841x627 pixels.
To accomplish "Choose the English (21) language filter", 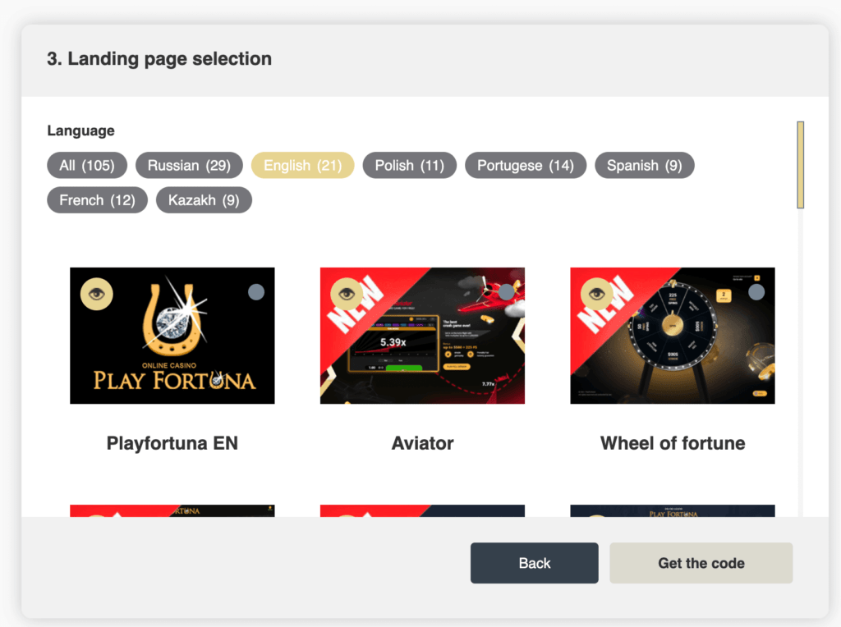I will pyautogui.click(x=302, y=165).
